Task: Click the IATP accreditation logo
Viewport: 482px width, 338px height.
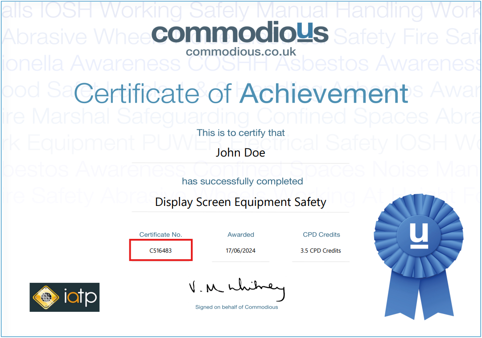Action: [x=65, y=297]
